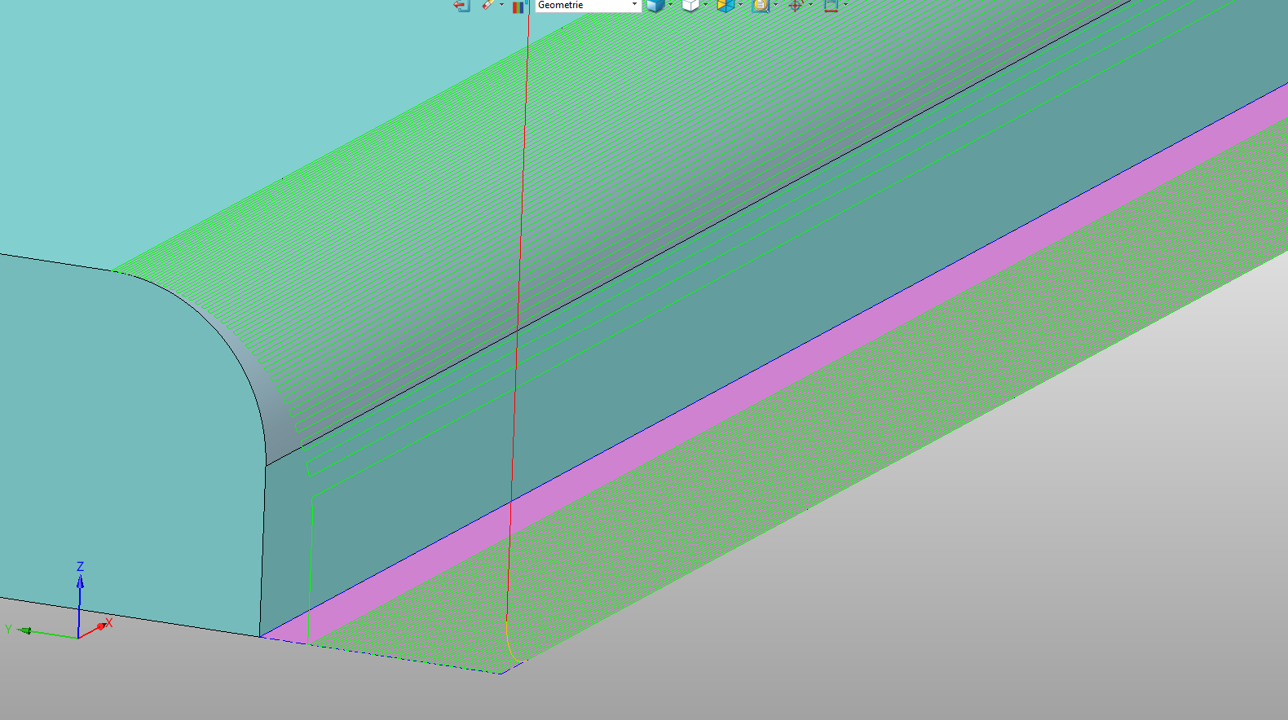Click the red crosshair target icon

pyautogui.click(x=796, y=6)
